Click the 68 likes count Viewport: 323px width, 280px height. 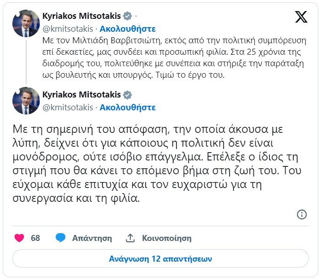click(35, 238)
